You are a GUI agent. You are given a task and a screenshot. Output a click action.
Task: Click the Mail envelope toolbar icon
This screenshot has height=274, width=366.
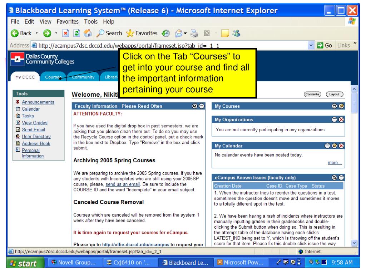(x=179, y=33)
